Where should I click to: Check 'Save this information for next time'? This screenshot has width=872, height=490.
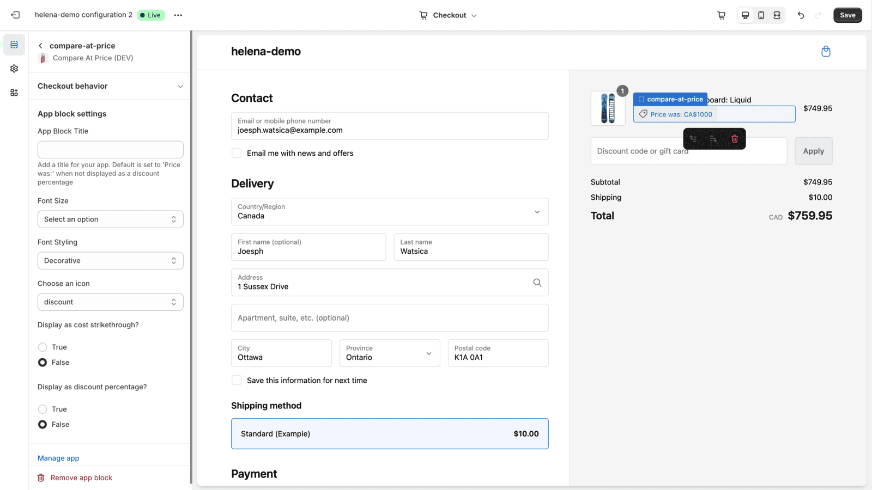pos(237,380)
